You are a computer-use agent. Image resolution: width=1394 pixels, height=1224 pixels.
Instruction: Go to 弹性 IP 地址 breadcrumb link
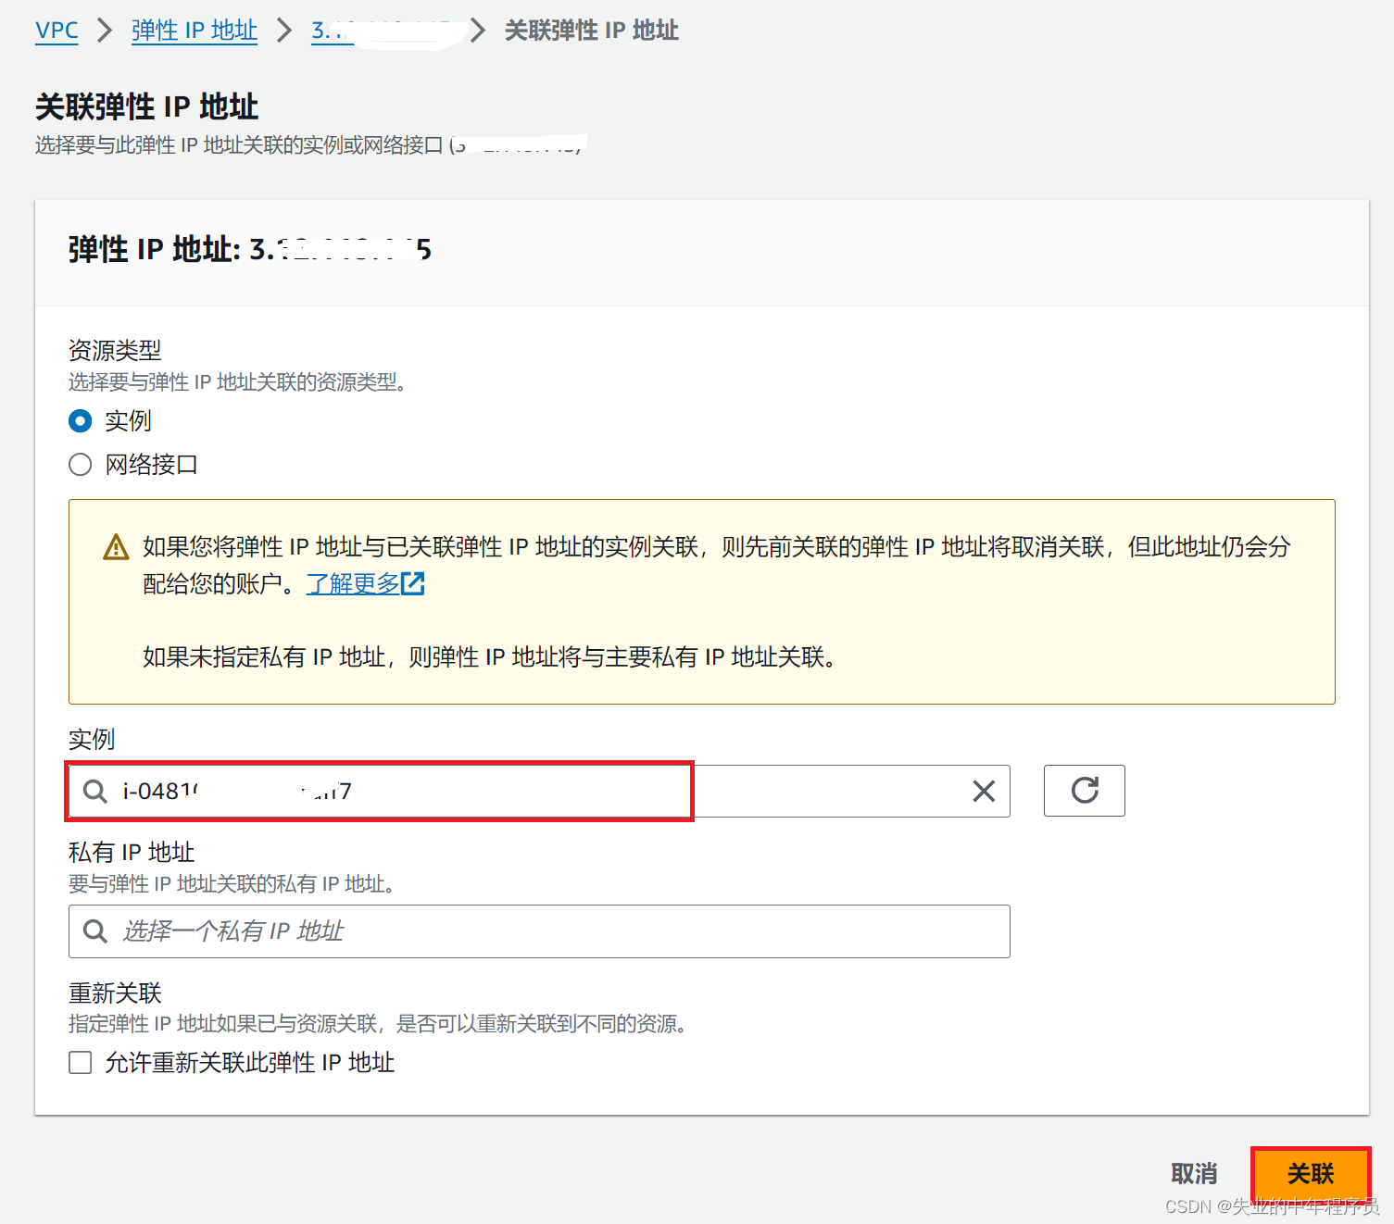(195, 31)
